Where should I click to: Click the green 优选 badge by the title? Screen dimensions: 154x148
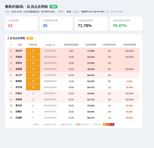click(x=53, y=6)
